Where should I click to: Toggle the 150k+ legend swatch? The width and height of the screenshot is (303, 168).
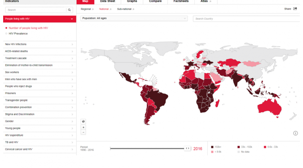pos(212,147)
